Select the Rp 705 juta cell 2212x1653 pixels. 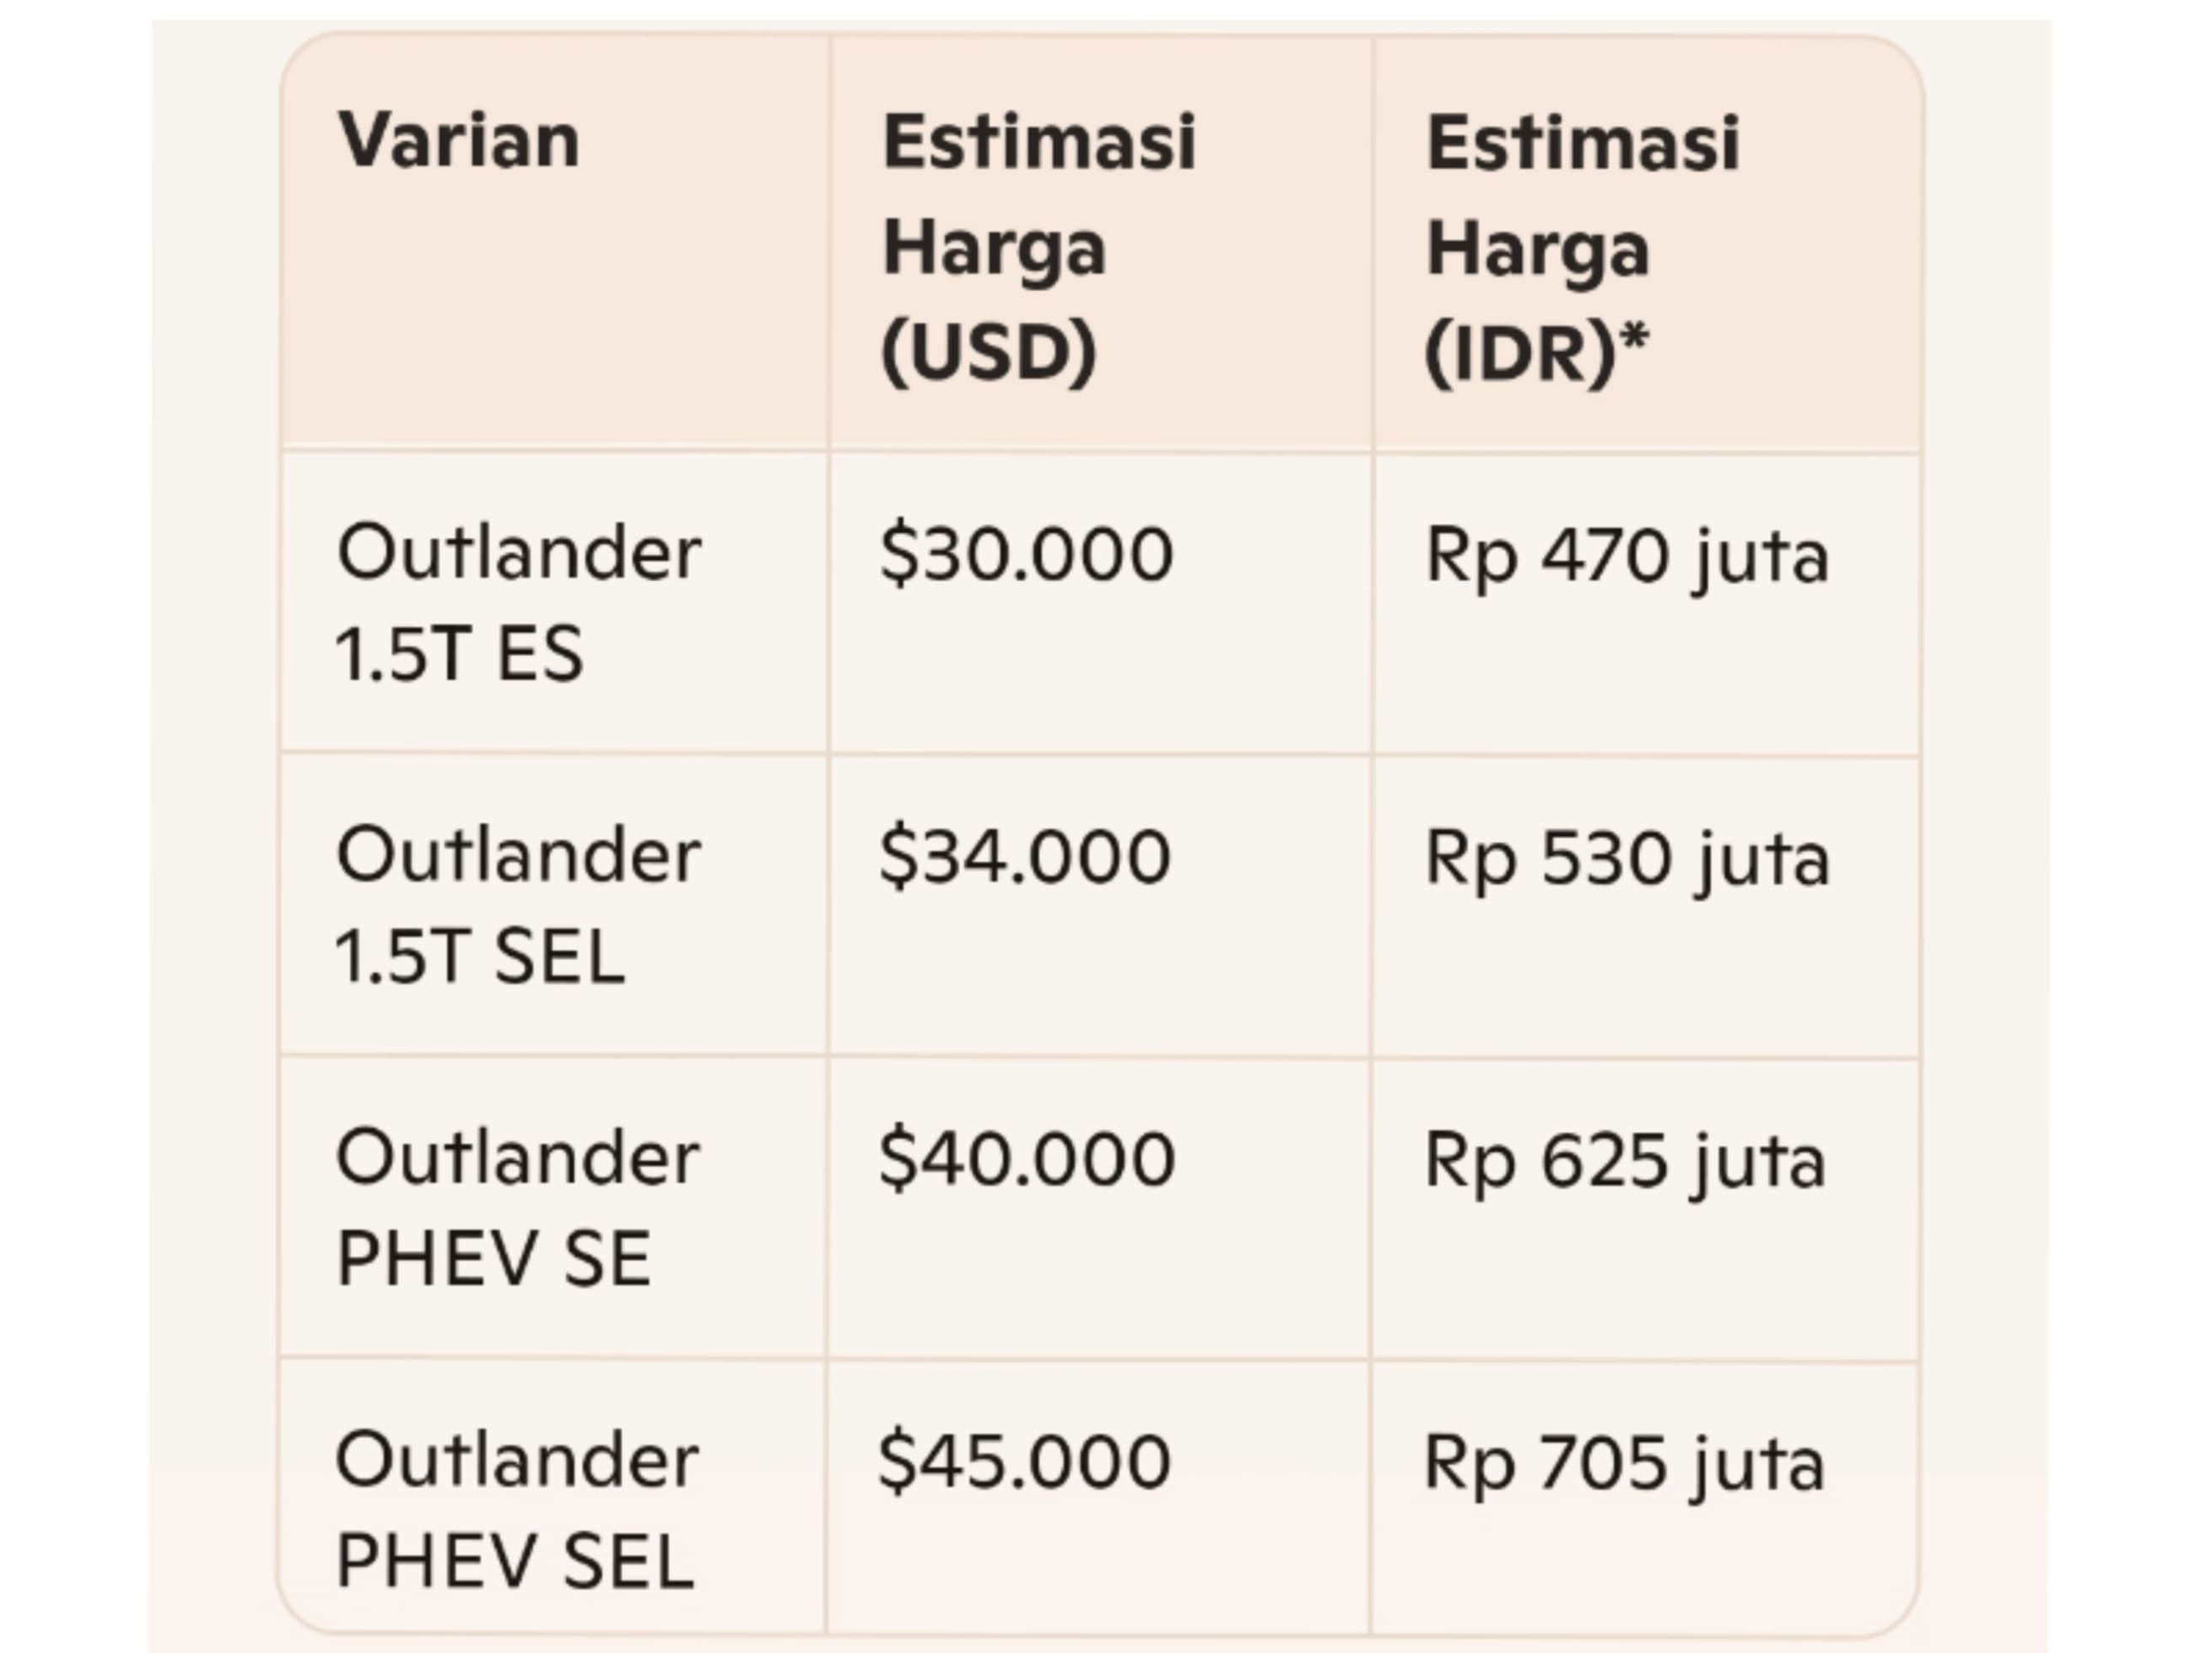tap(1624, 1465)
